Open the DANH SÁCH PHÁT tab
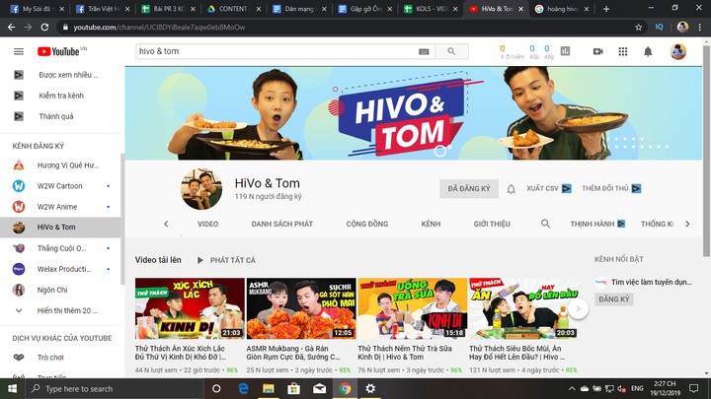711x399 pixels. (282, 224)
